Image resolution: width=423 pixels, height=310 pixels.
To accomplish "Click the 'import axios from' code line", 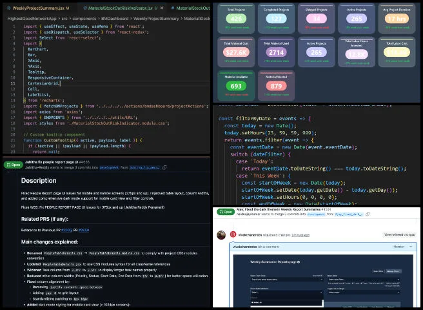I will coord(53,112).
